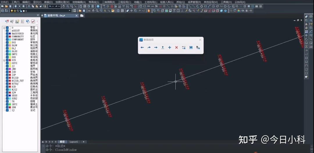Open the redo history dropdown arrow
Viewport: 314px width, 153px height.
[59, 6]
